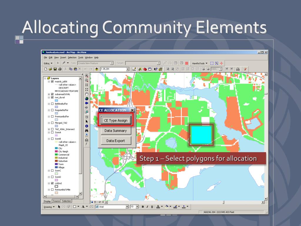Open the font size dropdown
This screenshot has width=301, height=226.
tap(137, 207)
